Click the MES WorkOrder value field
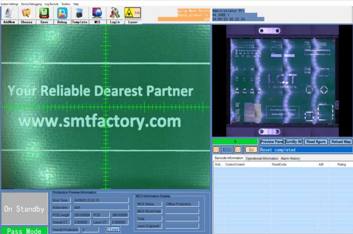 [x=182, y=211]
